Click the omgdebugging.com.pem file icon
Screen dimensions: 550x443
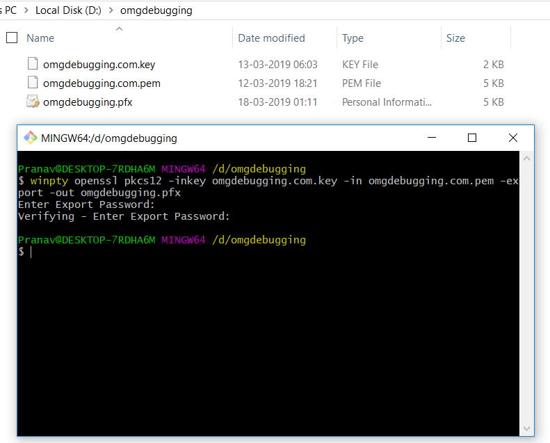[x=33, y=83]
